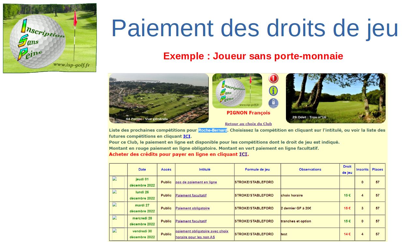The width and height of the screenshot is (402, 242).
Task: Click the 'Exemple : Joueur sans porte-monnaie' subtitle
Action: pos(253,56)
